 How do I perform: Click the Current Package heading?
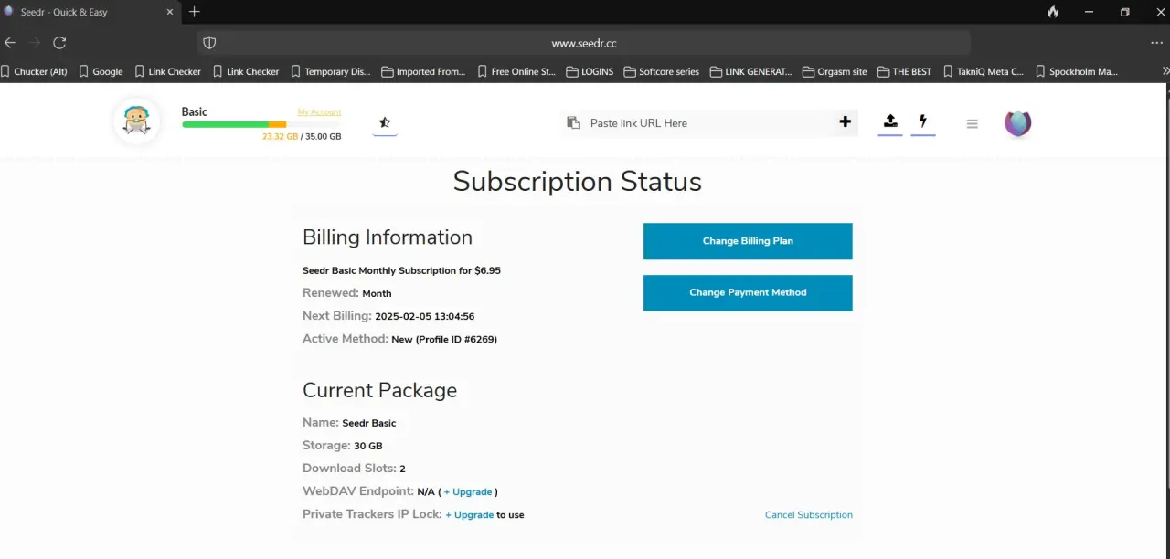pyautogui.click(x=380, y=390)
